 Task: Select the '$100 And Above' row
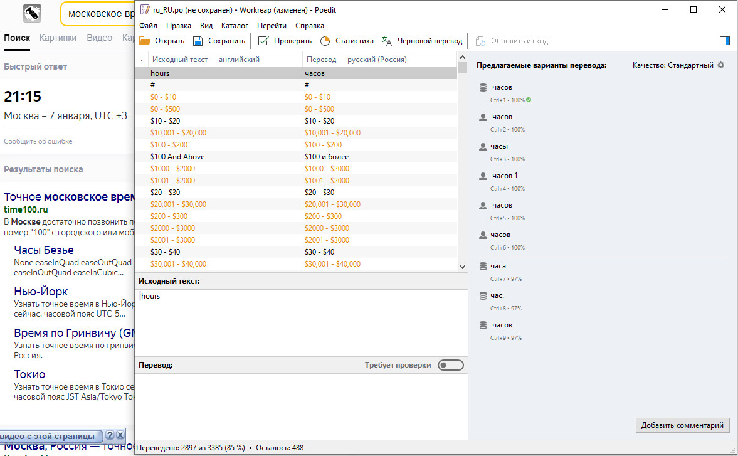[x=177, y=157]
